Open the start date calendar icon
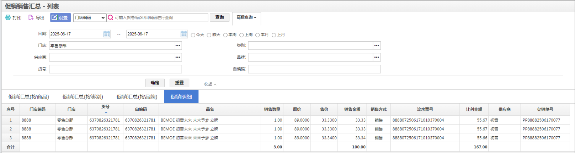 (107, 34)
